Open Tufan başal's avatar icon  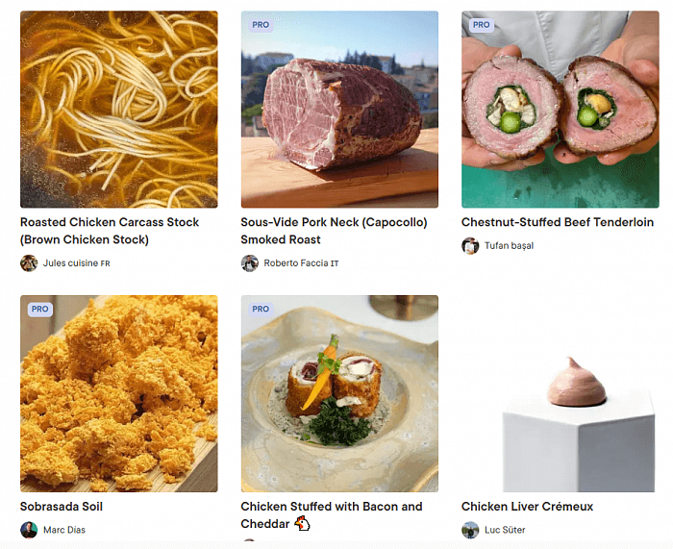[x=470, y=246]
